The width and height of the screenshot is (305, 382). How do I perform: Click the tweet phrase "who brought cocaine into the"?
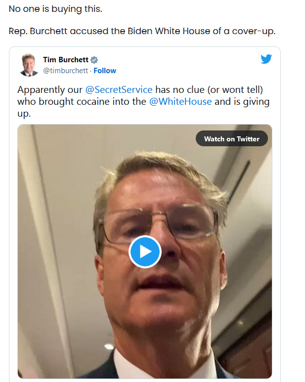[x=82, y=102]
